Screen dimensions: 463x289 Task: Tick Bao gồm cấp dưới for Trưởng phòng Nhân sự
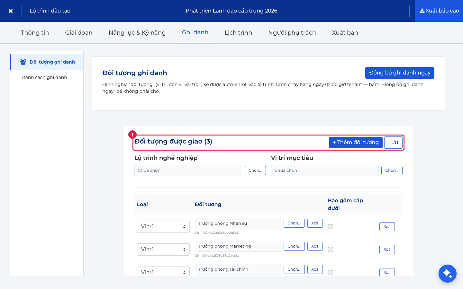pyautogui.click(x=331, y=227)
